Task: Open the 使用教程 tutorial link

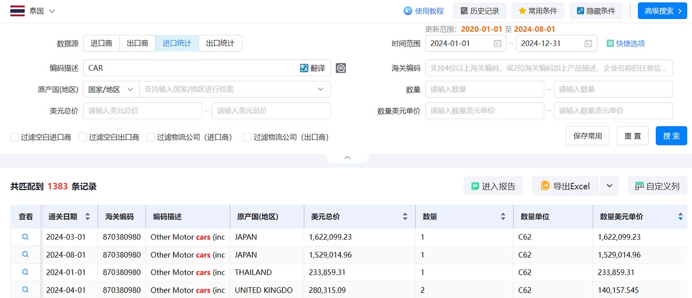Action: [423, 11]
